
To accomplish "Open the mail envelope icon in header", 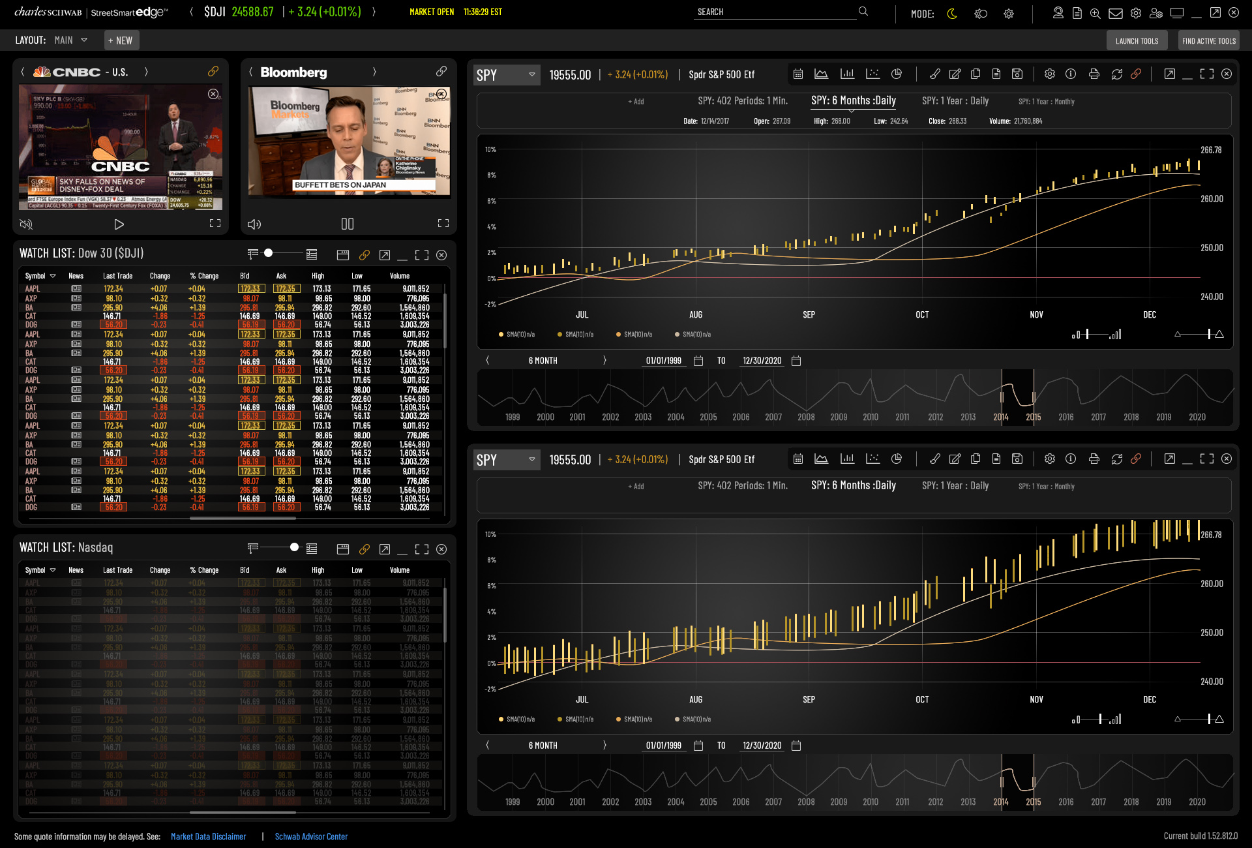I will coord(1116,13).
